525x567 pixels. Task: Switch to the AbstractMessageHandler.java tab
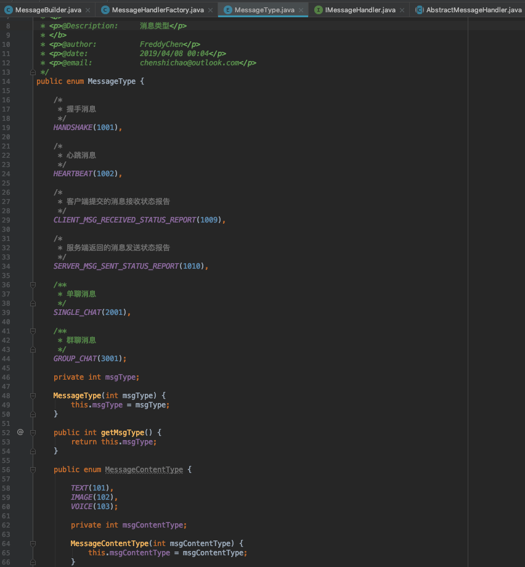tap(474, 10)
